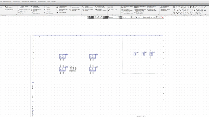The image size is (209, 117).
Task: Open step value '1' dropdown
Action: [x=129, y=17]
